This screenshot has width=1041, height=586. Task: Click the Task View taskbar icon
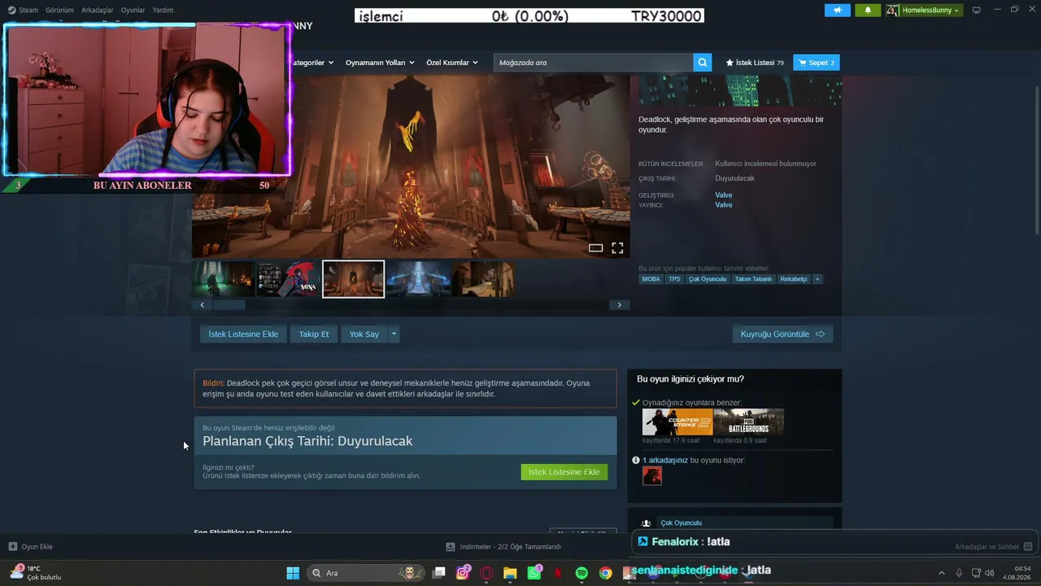tap(439, 573)
